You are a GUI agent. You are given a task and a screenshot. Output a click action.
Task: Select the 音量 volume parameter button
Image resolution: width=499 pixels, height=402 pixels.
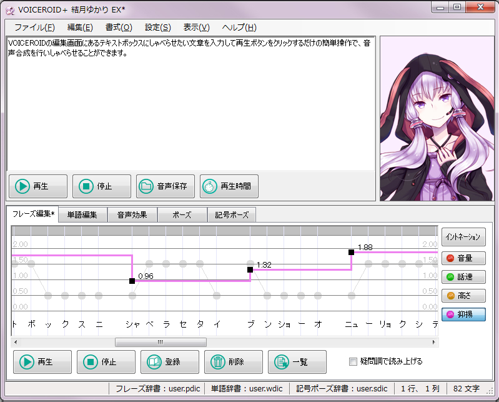[463, 258]
